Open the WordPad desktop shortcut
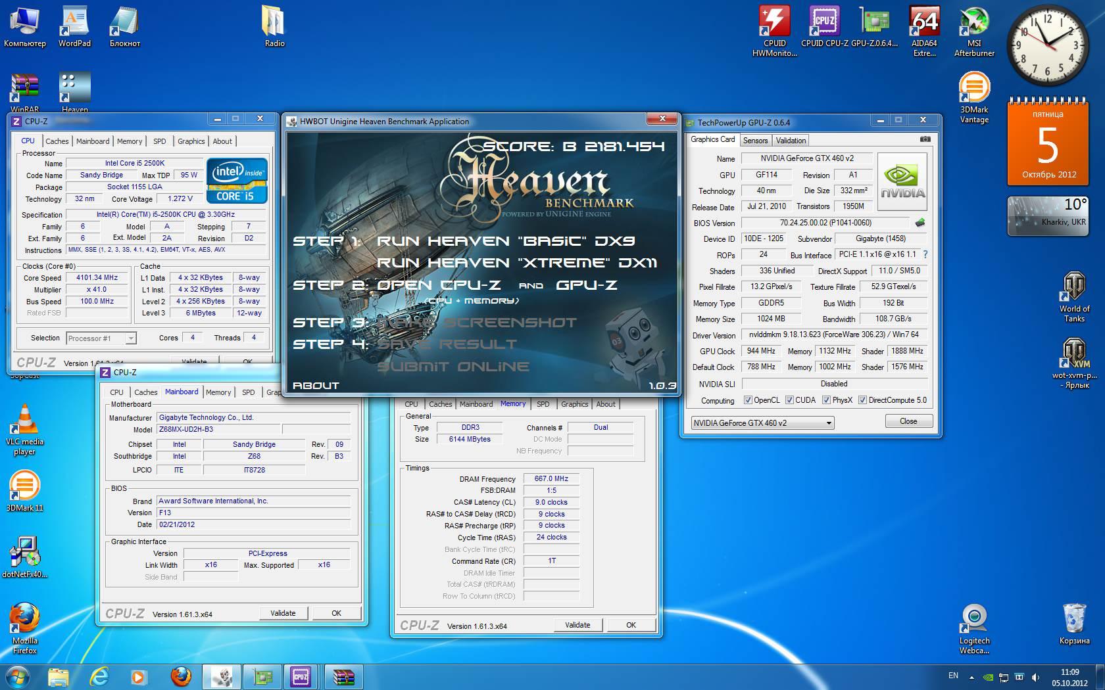The height and width of the screenshot is (690, 1105). (x=74, y=26)
